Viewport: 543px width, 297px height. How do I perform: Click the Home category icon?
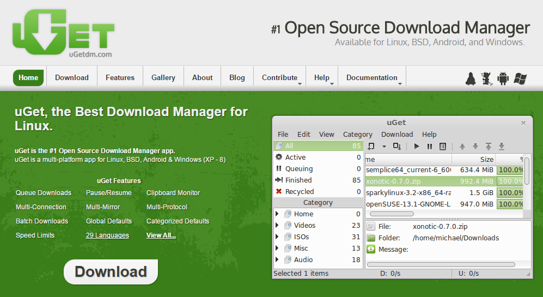[288, 214]
